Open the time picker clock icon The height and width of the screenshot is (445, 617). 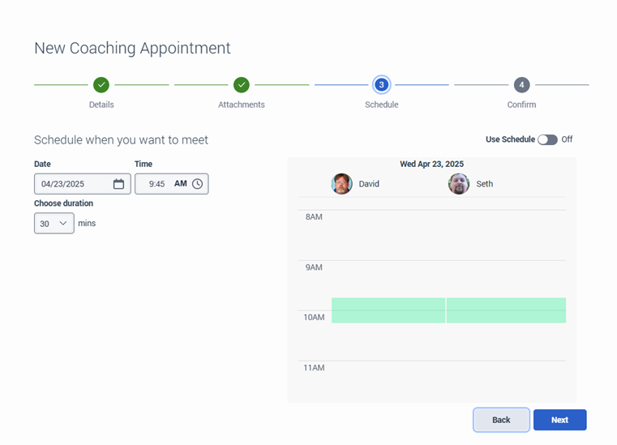198,184
